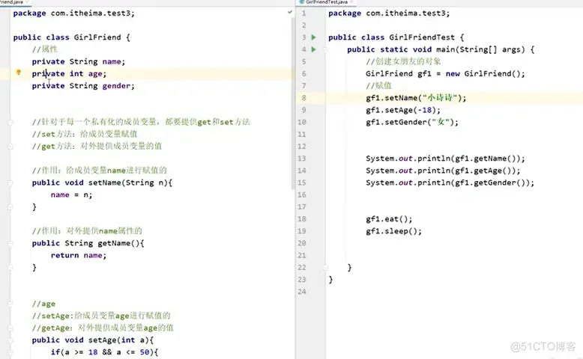Click 'public class GirlFriendTest {' line

click(396, 37)
